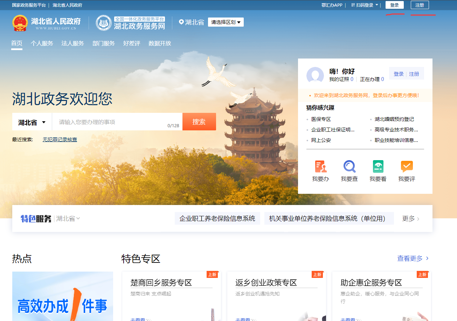
Task: Open the 国家政务服务平台 link
Action: tap(29, 5)
